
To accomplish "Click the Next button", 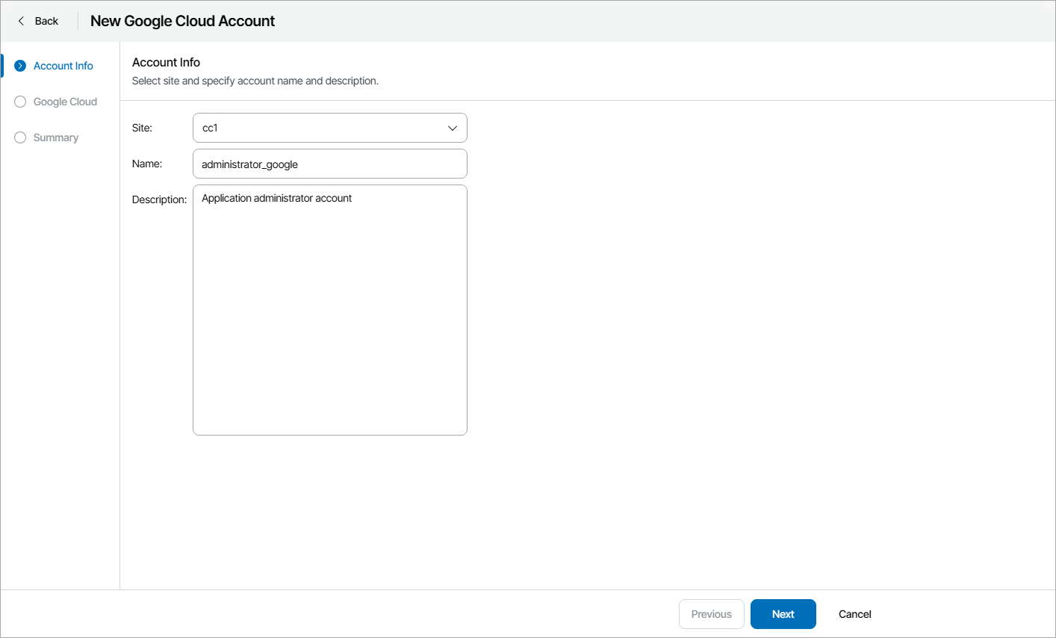I will coord(783,613).
